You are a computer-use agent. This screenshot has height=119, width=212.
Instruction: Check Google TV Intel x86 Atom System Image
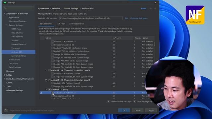52,58
